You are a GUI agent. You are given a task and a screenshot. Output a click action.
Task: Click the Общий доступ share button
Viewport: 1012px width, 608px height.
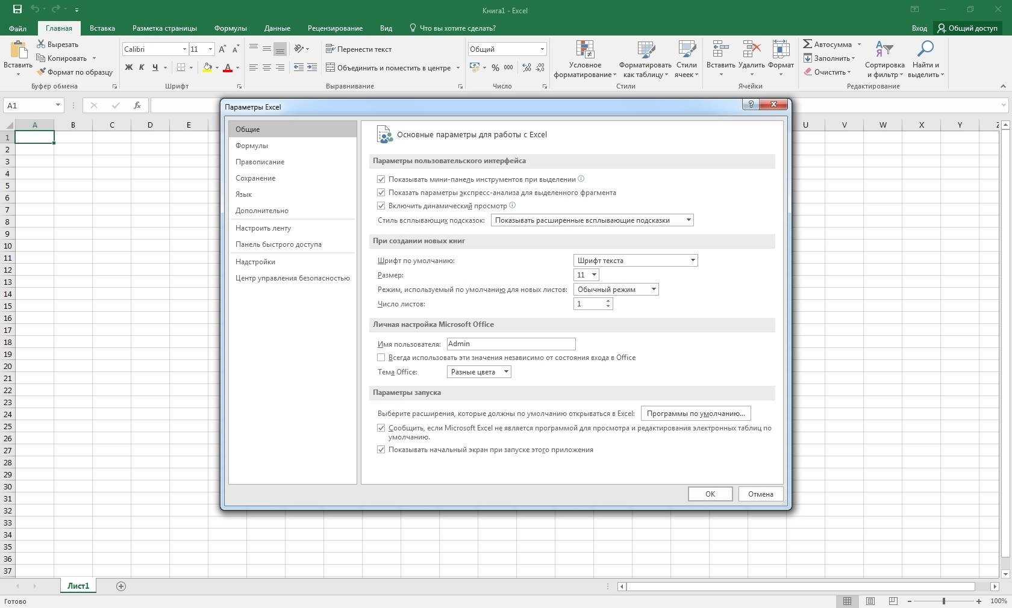click(x=967, y=28)
